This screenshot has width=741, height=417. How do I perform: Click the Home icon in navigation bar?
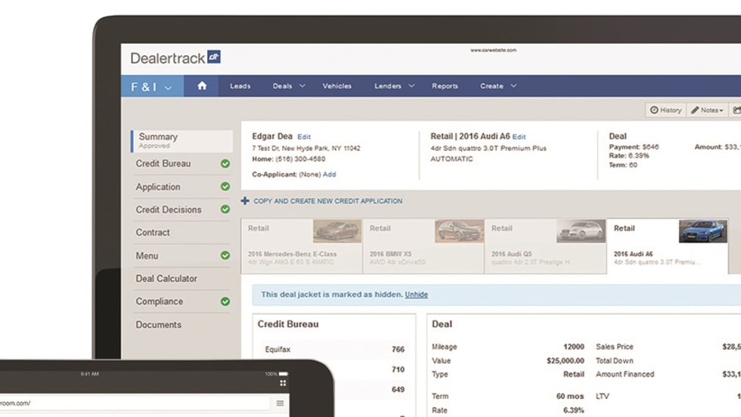pyautogui.click(x=202, y=86)
